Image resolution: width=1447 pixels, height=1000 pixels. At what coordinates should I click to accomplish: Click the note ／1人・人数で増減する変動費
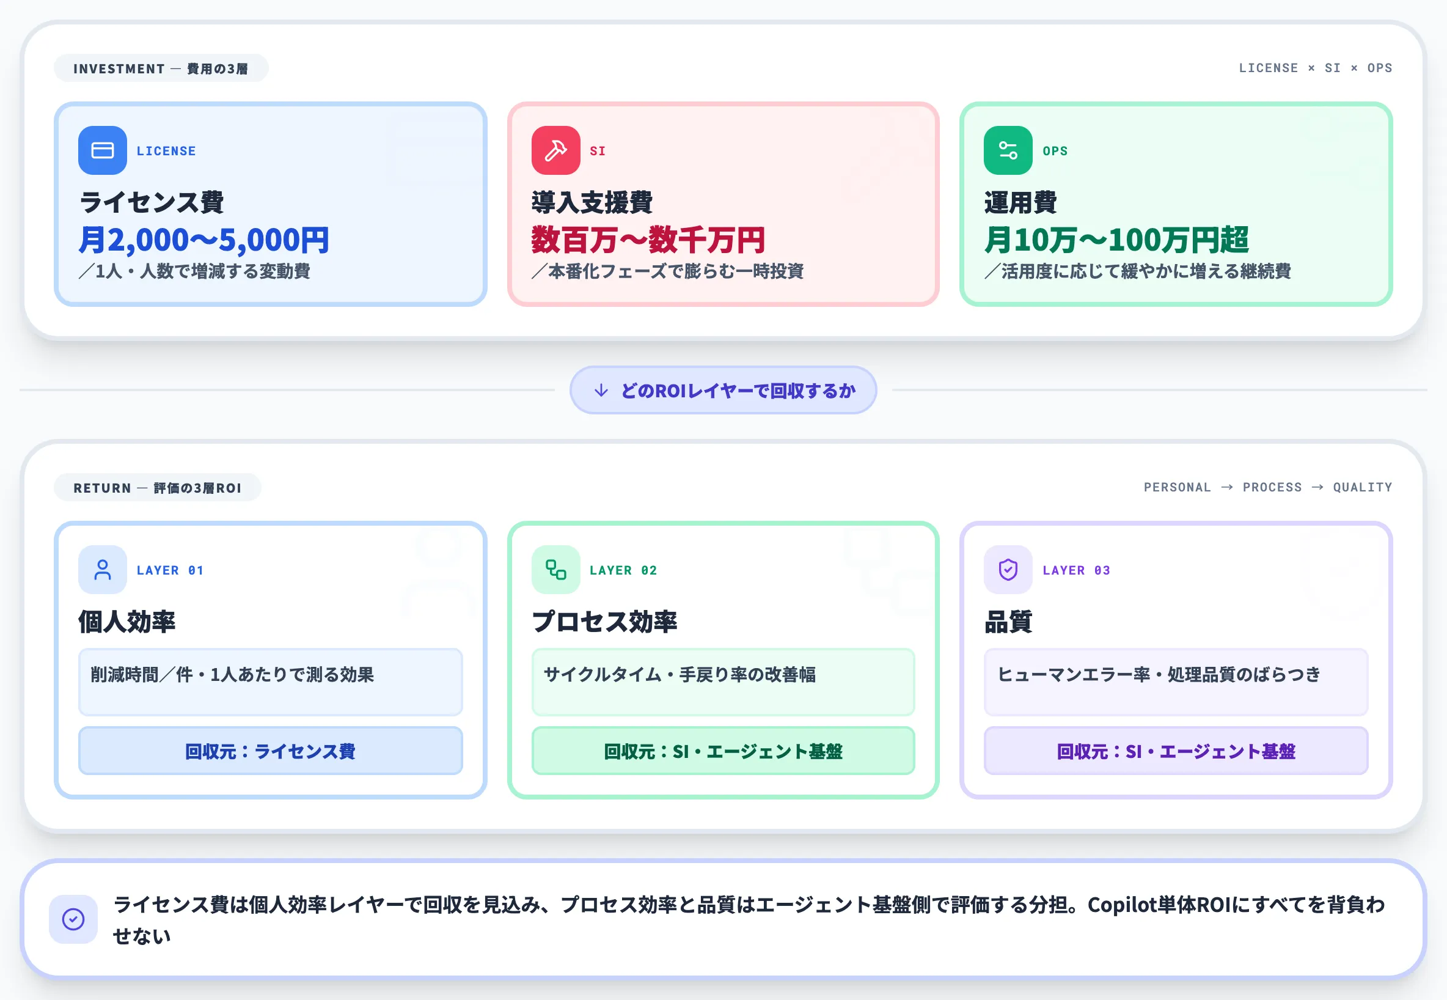click(195, 271)
